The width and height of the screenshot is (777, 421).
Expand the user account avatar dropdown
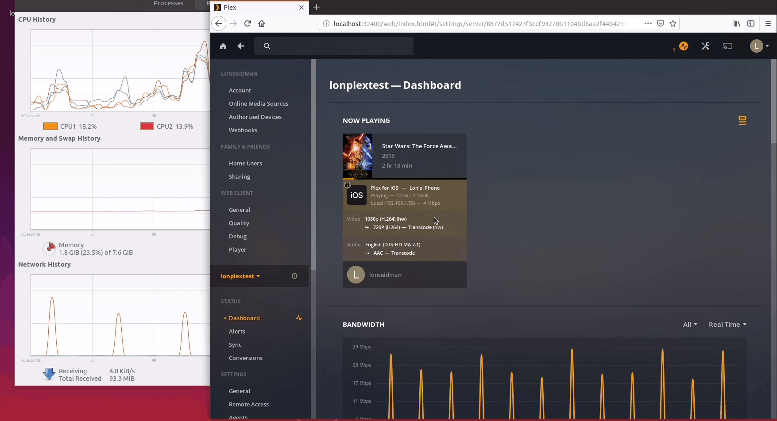pos(759,46)
